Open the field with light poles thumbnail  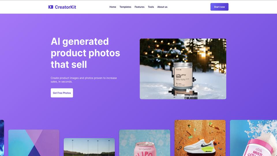(x=89, y=147)
